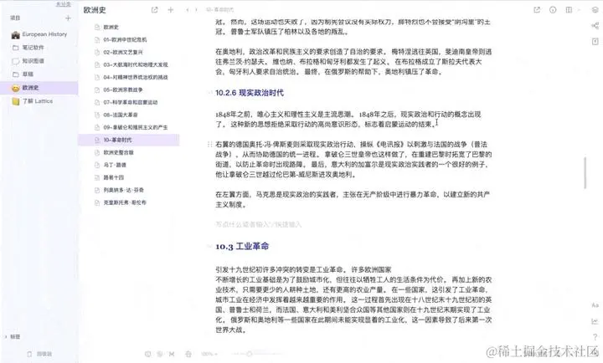Click the export icon in editor top-right toolbar
This screenshot has height=363, width=603.
[537, 10]
